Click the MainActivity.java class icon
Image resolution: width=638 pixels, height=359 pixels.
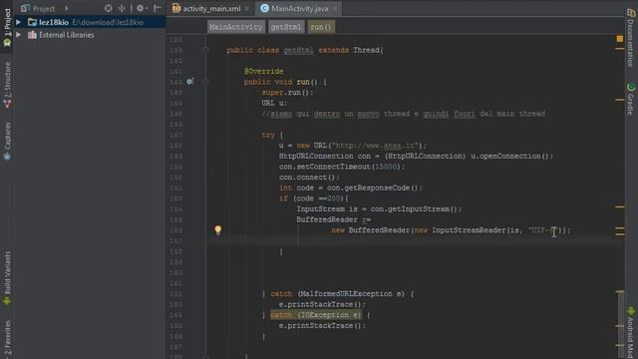(264, 8)
